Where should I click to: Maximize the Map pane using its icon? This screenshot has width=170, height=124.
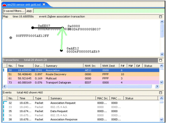(161, 17)
